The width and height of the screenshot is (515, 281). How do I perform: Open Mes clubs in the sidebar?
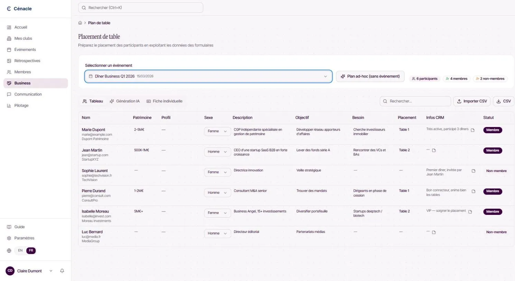pyautogui.click(x=36, y=38)
